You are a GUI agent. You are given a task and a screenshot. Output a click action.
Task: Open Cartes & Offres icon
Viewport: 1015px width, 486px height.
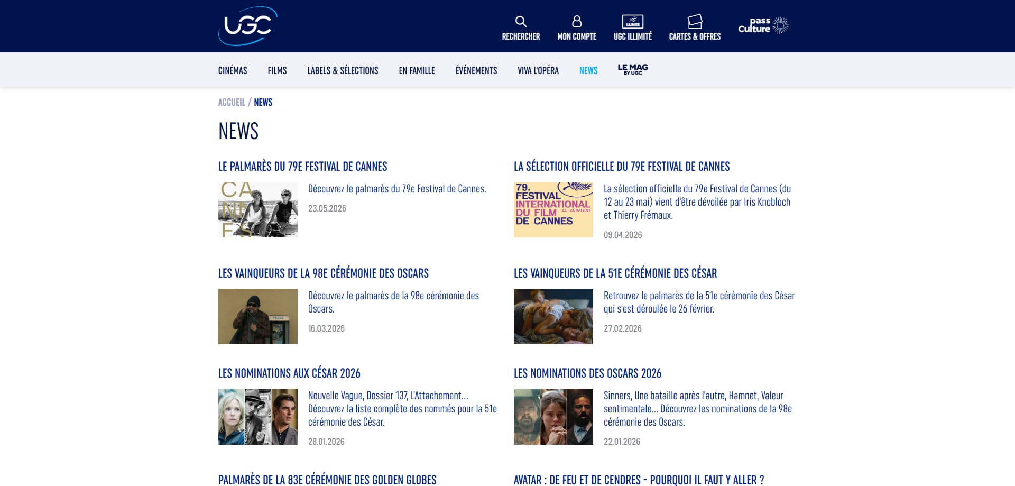tap(695, 22)
